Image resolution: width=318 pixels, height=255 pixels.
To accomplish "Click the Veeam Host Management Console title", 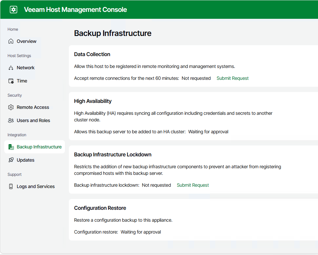I will pos(75,10).
